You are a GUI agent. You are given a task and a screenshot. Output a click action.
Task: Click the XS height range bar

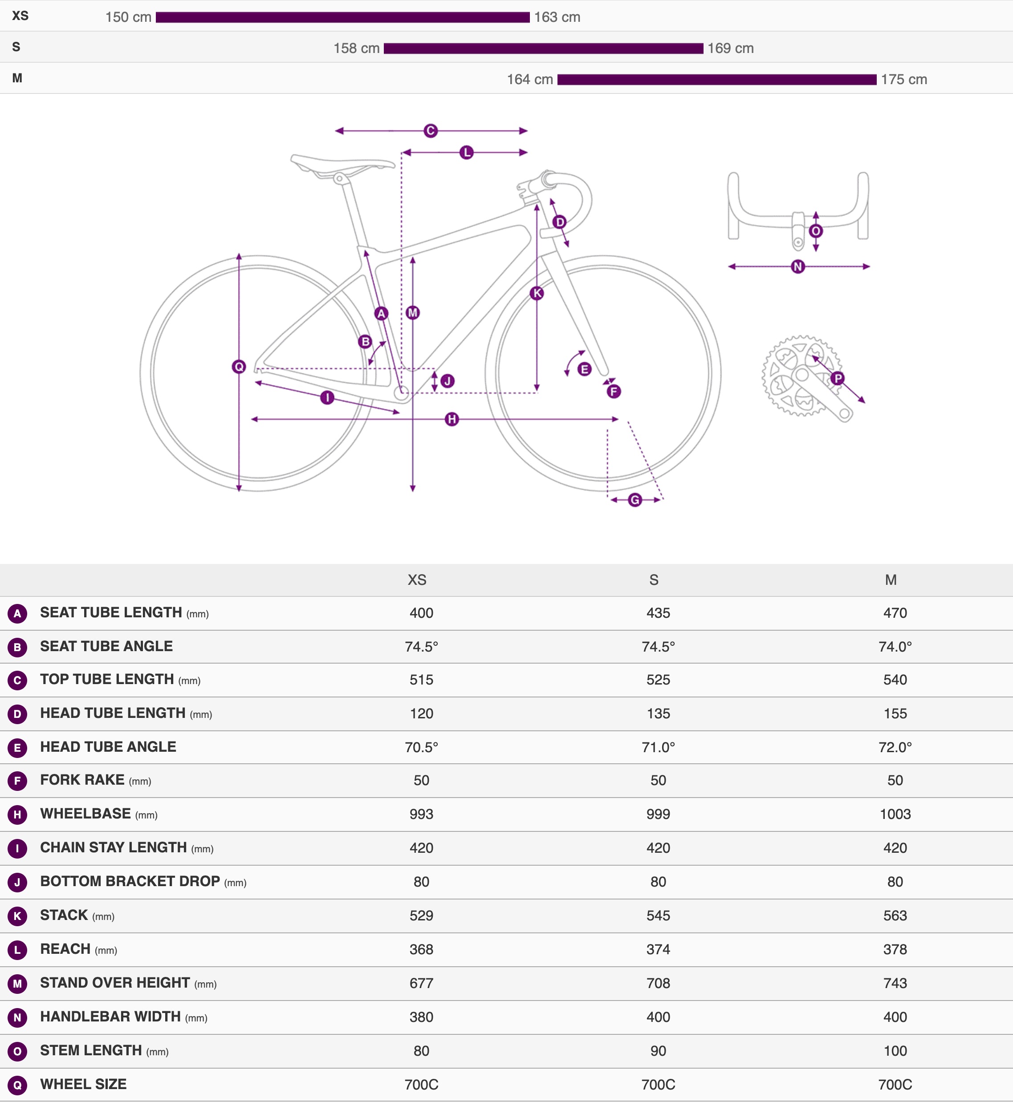[x=342, y=17]
